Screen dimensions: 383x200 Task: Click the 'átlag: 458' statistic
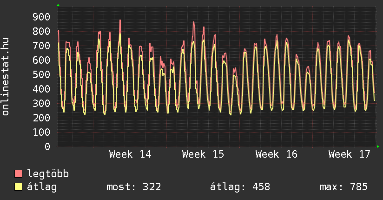[240, 187]
